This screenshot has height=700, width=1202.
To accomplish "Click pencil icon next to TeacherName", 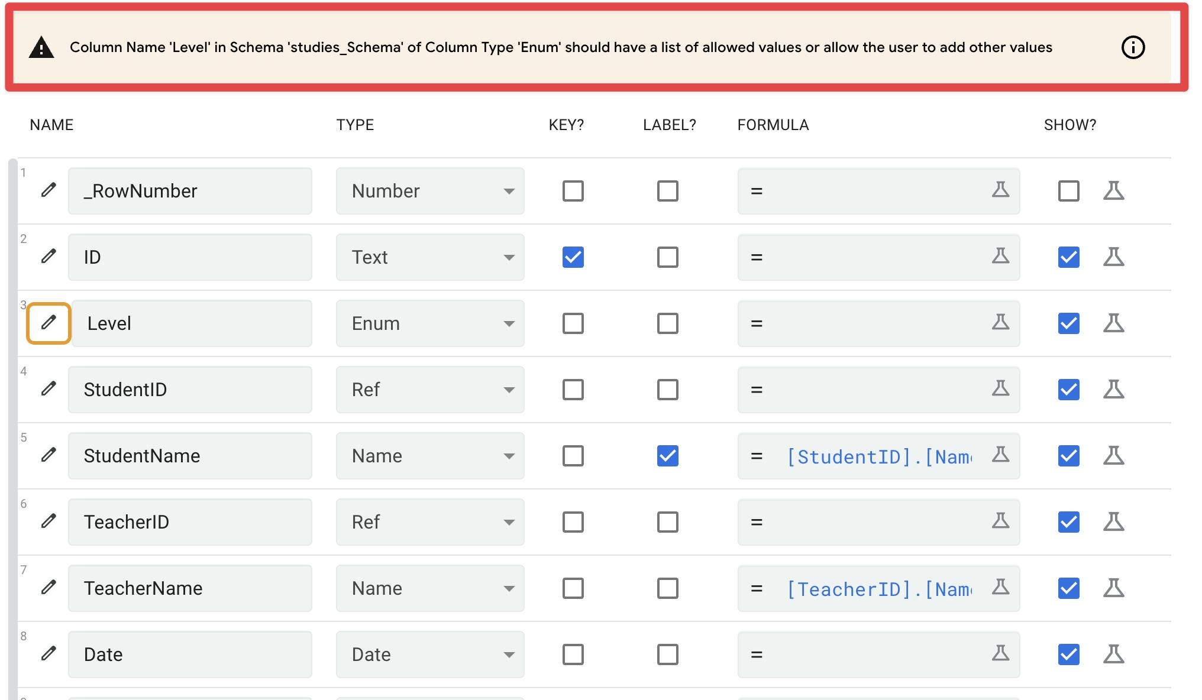I will click(x=49, y=588).
